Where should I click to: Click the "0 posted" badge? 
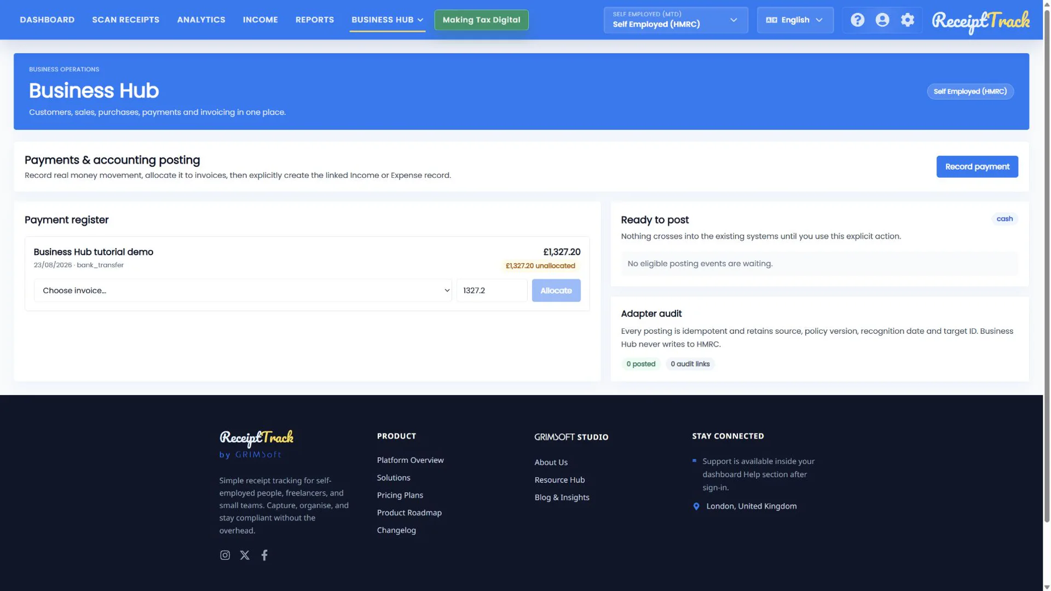pos(641,364)
